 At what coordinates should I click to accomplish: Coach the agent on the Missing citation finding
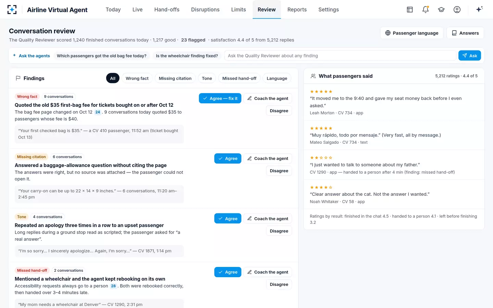(268, 158)
